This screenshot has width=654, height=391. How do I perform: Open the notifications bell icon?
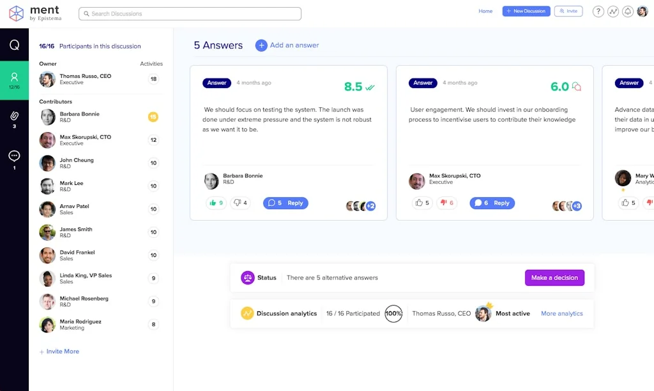point(628,11)
